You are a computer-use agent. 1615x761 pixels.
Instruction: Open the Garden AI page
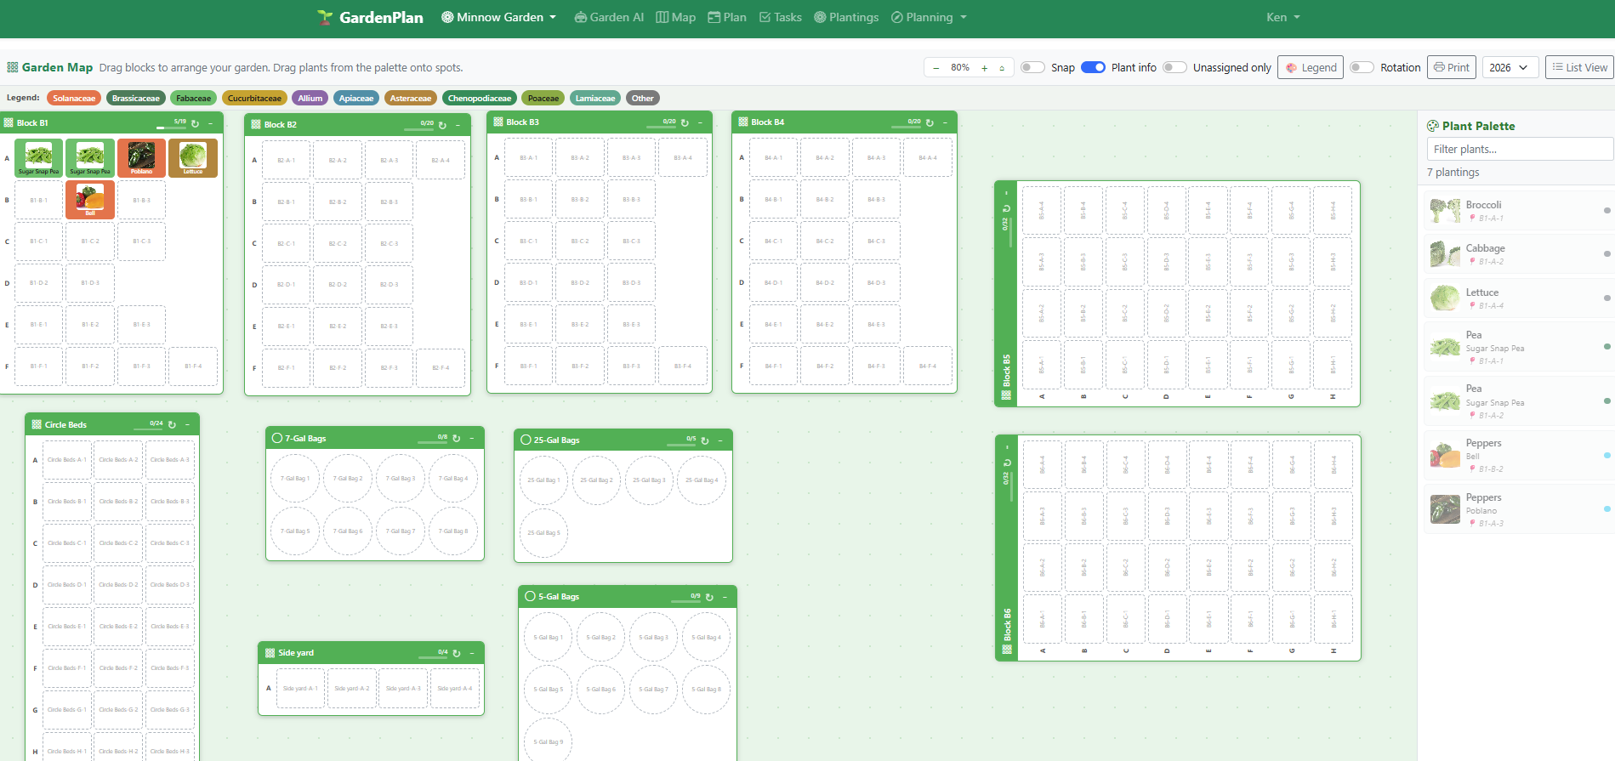609,17
